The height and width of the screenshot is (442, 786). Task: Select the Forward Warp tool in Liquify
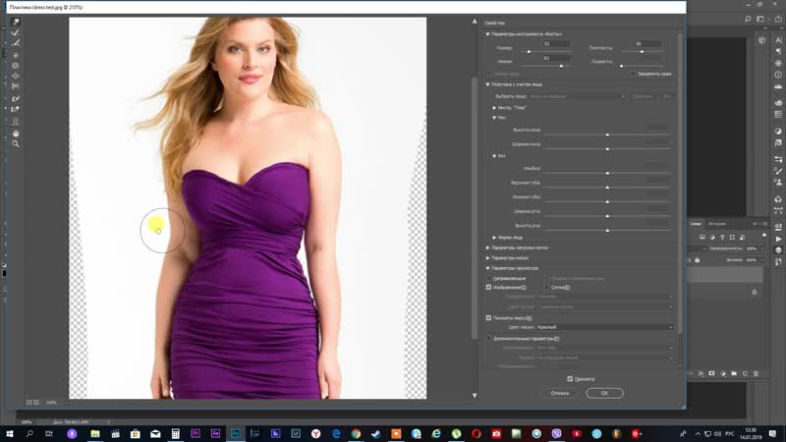16,22
